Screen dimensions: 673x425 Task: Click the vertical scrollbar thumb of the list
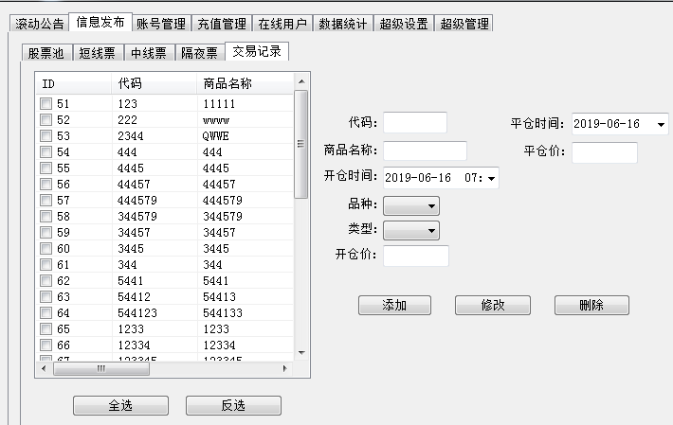click(301, 144)
